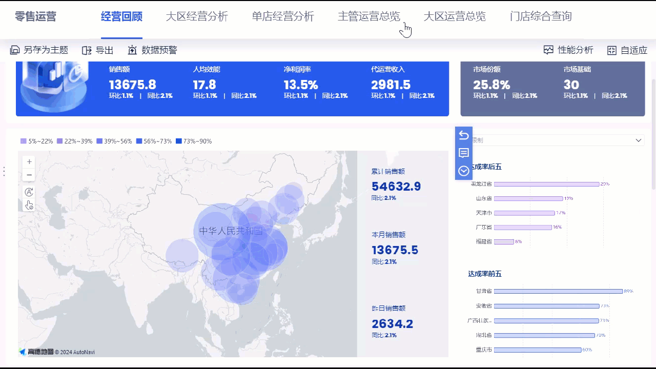Click the 黑龙江省 bar in 达成率后五
656x369 pixels.
(547, 184)
